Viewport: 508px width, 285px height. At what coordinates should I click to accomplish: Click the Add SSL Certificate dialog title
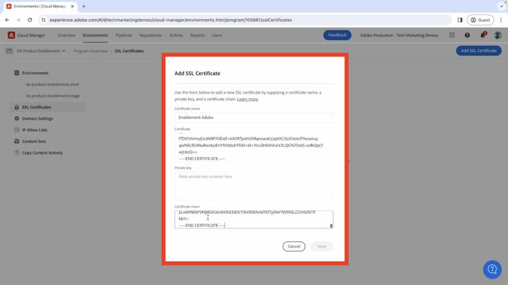coord(197,74)
